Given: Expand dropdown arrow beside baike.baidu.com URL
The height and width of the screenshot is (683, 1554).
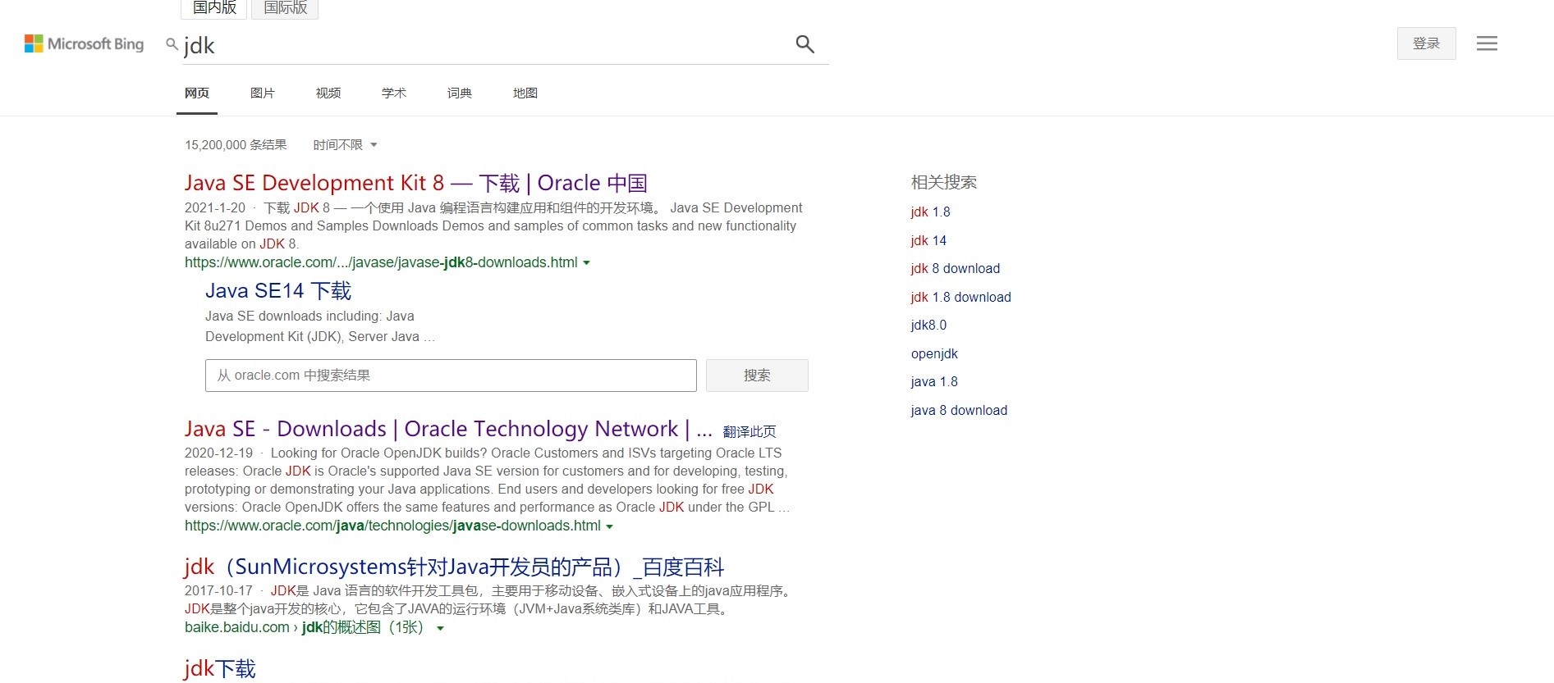Looking at the screenshot, I should pos(440,629).
